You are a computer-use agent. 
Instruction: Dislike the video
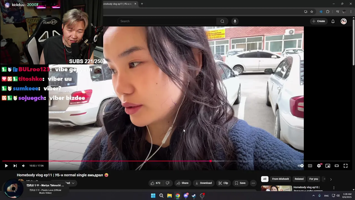[168, 183]
